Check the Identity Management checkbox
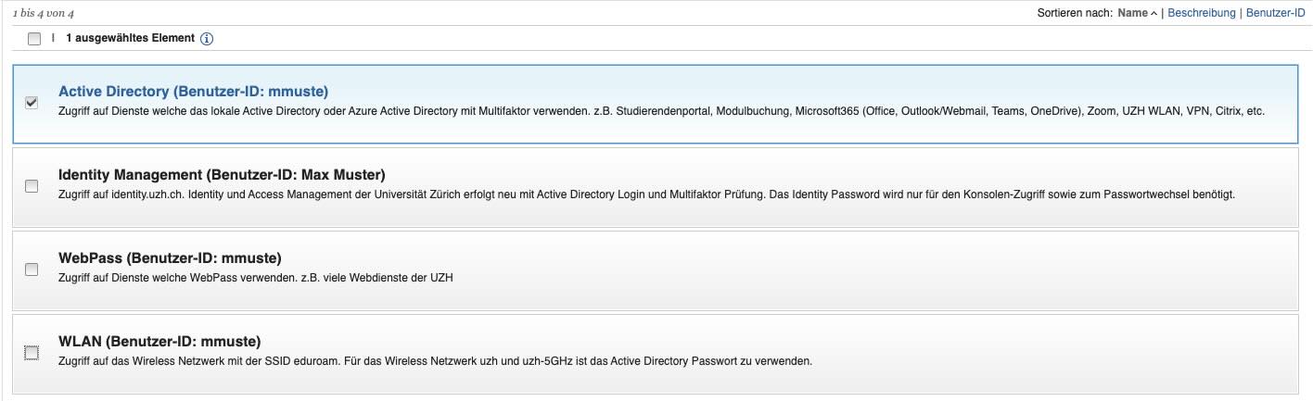 pos(32,186)
